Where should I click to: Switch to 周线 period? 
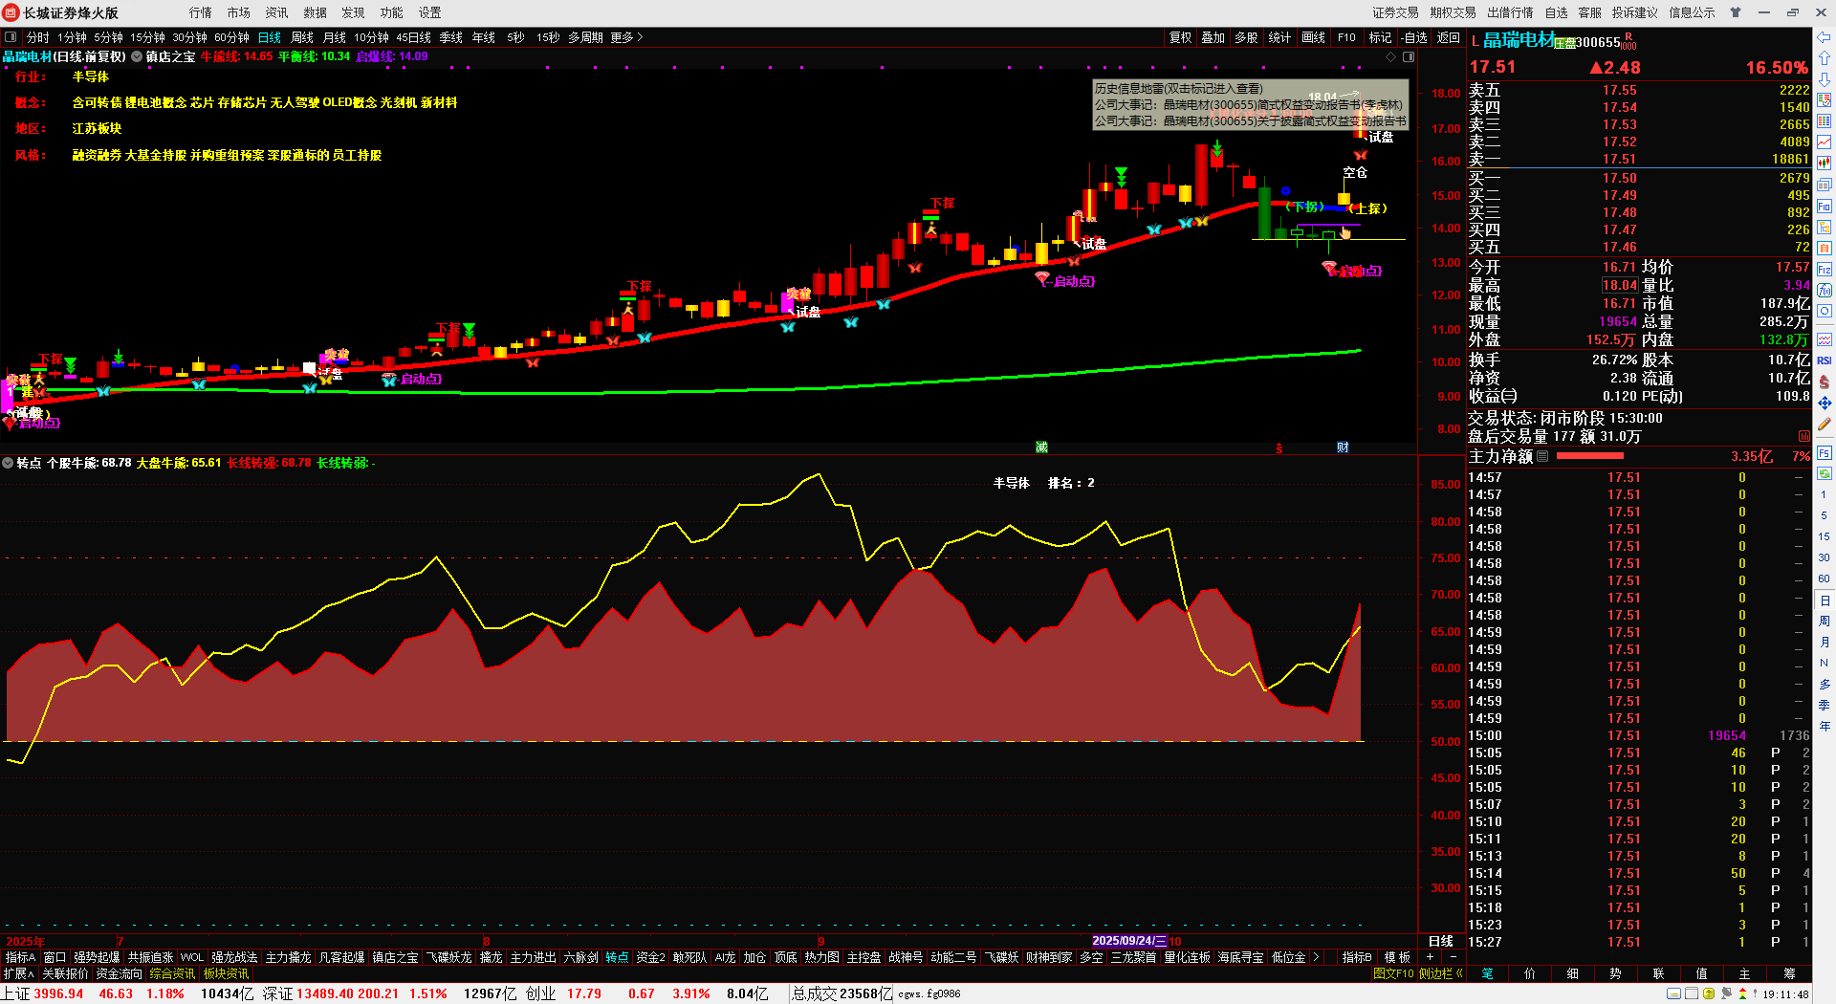302,37
